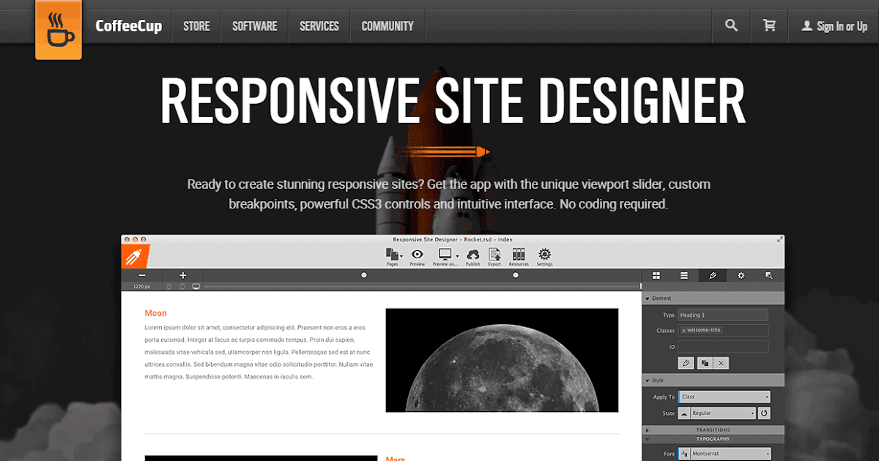The height and width of the screenshot is (461, 879).
Task: Click the CoffeeCup brand name text
Action: point(128,26)
